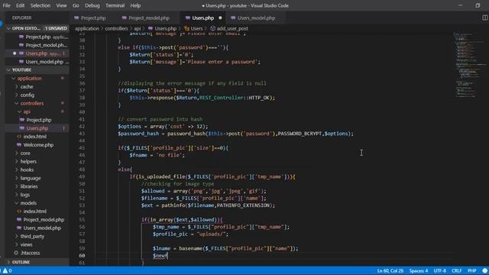Collapse the api folder
Screen dimensions: 489x275
[x=27, y=112]
